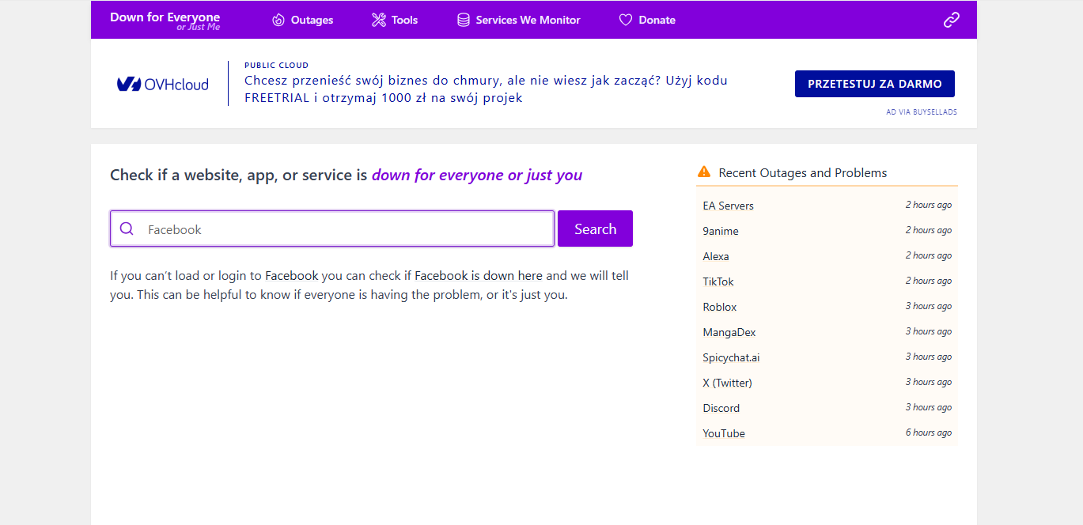This screenshot has height=525, width=1083.
Task: Click the OVHcloud logo in the ad
Action: point(163,84)
